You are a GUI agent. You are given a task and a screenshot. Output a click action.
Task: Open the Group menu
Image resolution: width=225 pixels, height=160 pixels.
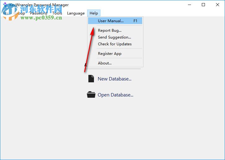point(19,13)
